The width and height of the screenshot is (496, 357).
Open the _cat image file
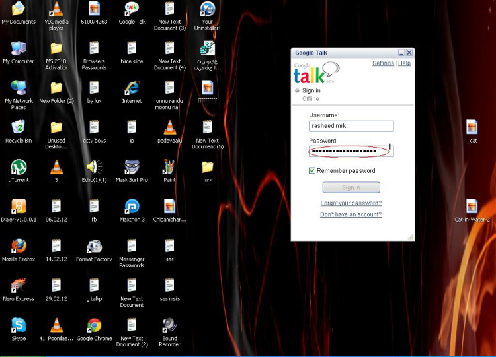tap(472, 127)
